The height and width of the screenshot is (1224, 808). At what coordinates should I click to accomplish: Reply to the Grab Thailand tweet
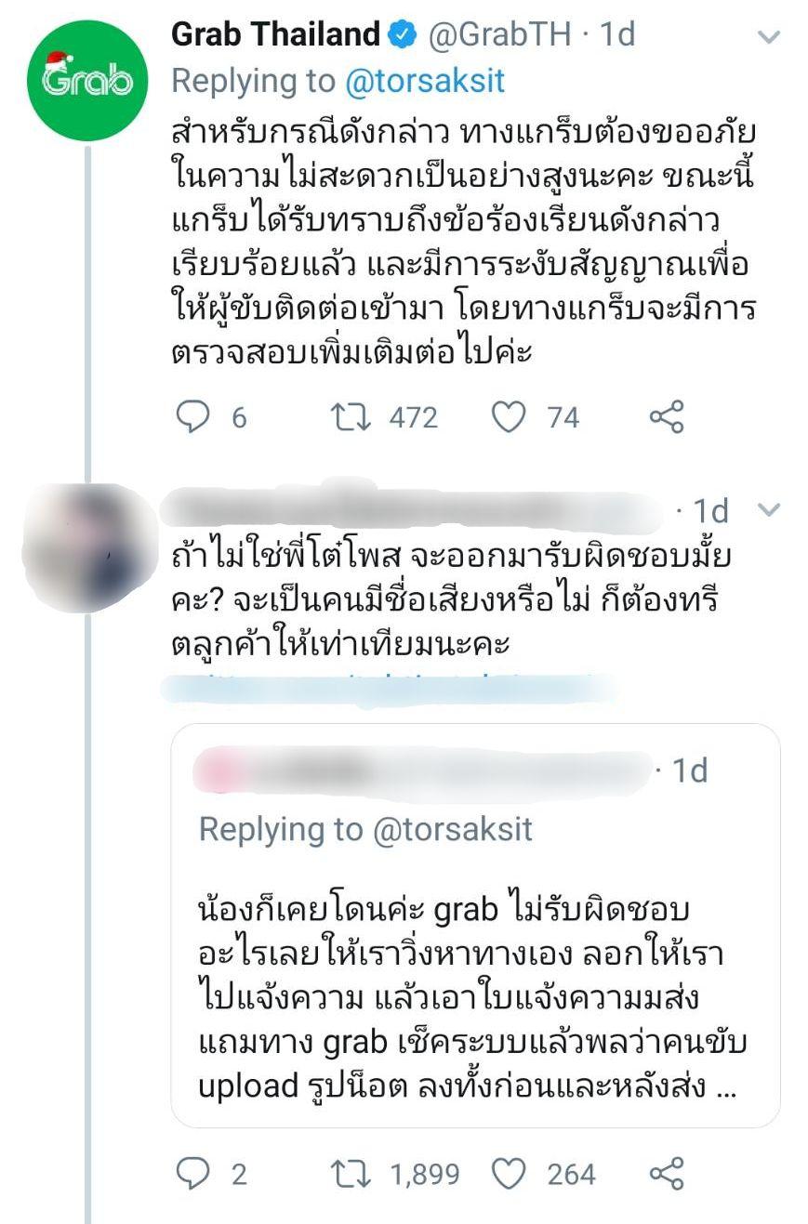click(x=193, y=417)
